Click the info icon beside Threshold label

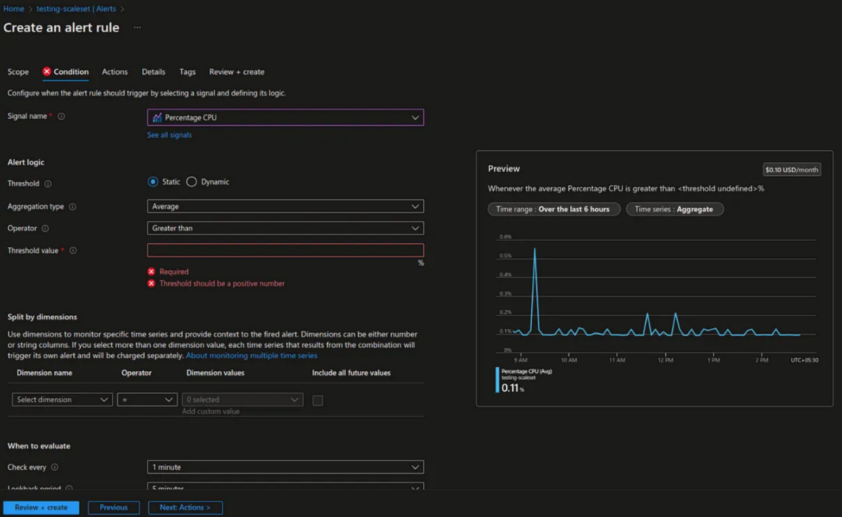[48, 184]
